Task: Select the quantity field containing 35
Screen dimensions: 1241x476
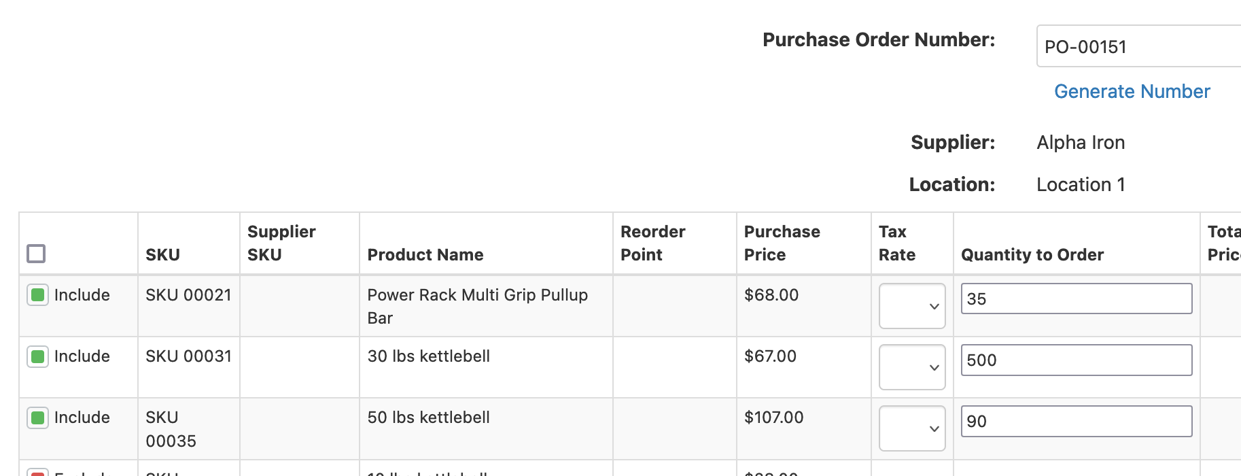Action: 1076,298
